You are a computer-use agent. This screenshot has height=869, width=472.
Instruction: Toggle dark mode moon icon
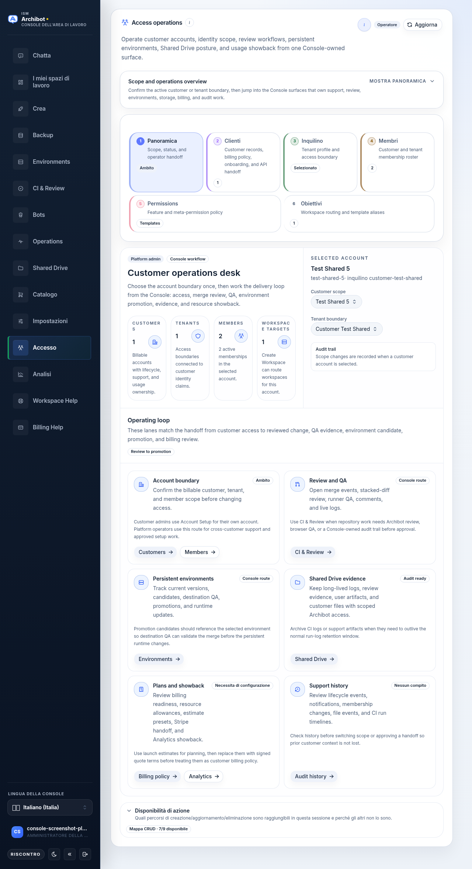[54, 854]
